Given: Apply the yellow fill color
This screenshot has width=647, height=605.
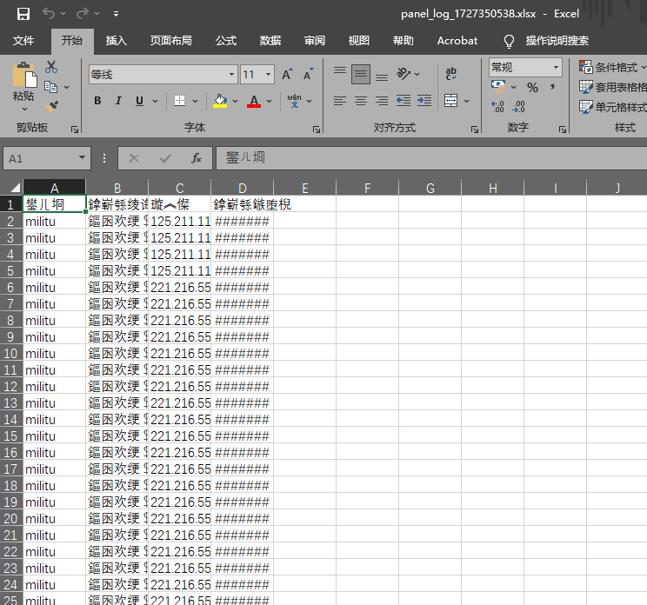Looking at the screenshot, I should pos(220,101).
